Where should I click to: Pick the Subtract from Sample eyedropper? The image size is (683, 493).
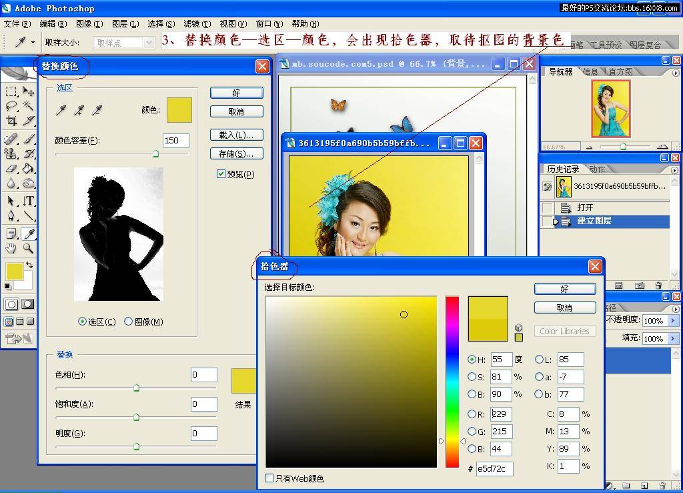pyautogui.click(x=97, y=110)
